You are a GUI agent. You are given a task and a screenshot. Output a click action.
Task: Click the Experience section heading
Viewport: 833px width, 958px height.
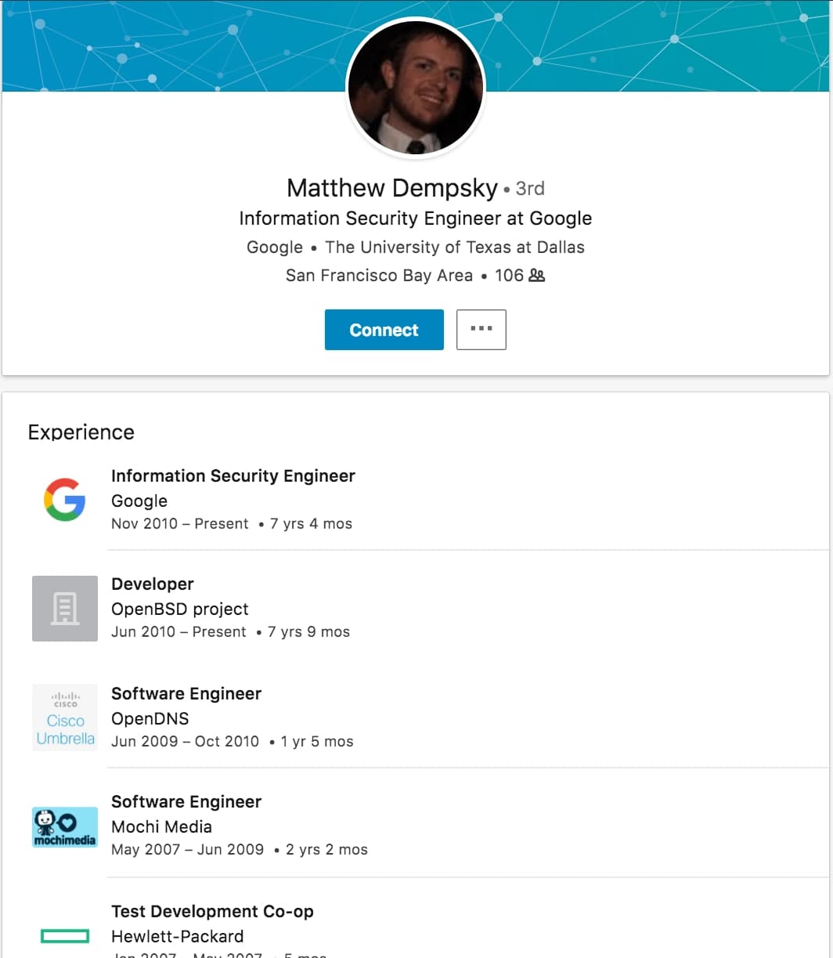[x=81, y=432]
